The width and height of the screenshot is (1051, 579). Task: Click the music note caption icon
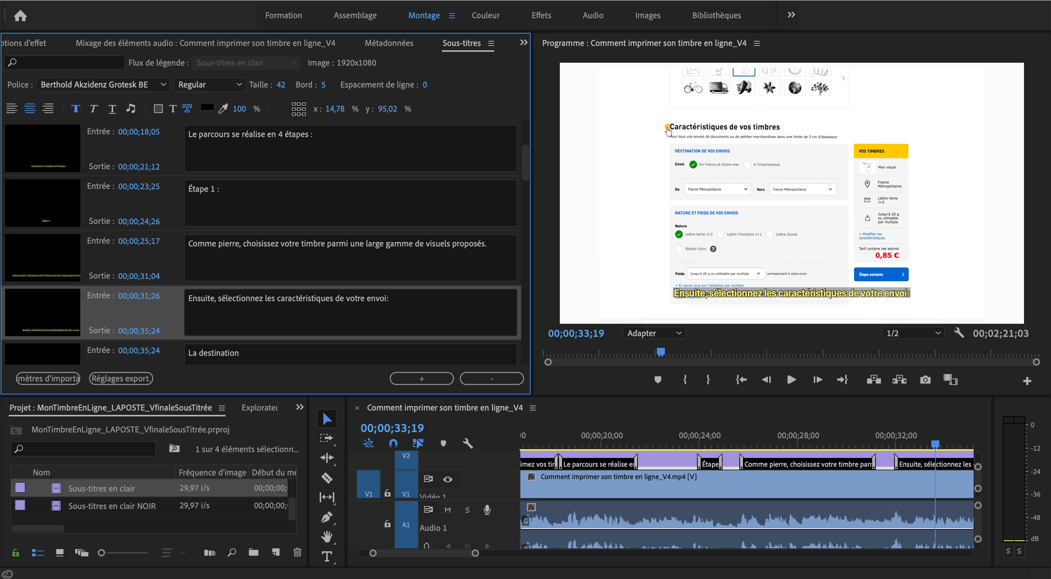point(131,108)
